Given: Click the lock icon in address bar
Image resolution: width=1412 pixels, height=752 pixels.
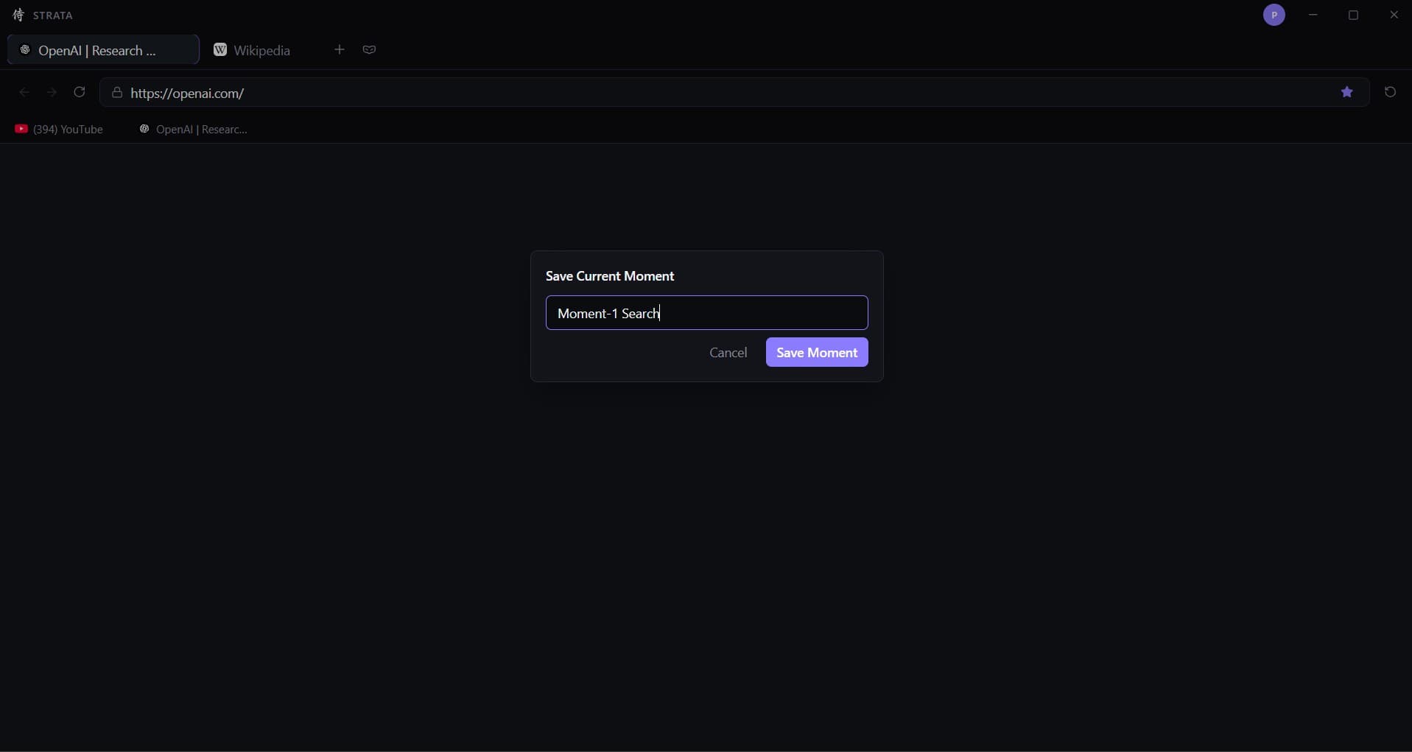Looking at the screenshot, I should tap(116, 93).
